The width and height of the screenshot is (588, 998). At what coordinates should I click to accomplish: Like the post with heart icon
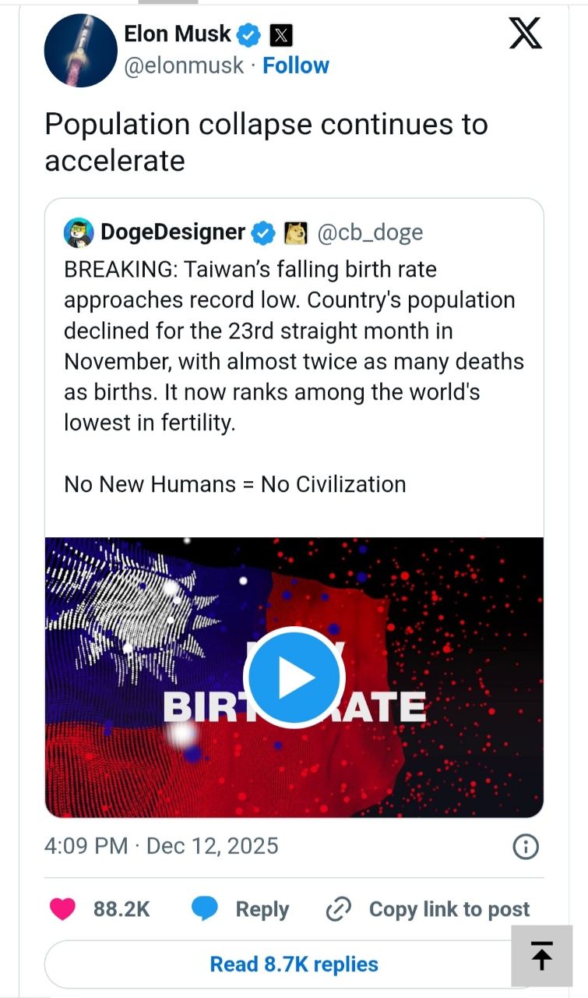pyautogui.click(x=63, y=909)
